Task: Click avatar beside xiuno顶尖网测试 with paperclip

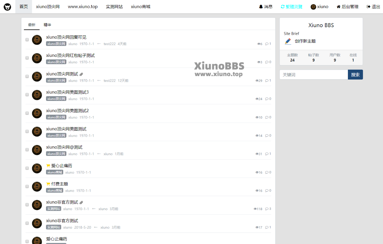Action: point(37,77)
